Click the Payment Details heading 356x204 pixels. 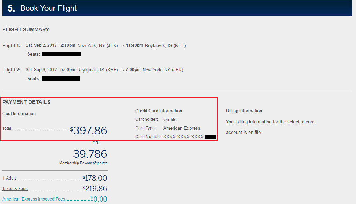[x=27, y=102]
